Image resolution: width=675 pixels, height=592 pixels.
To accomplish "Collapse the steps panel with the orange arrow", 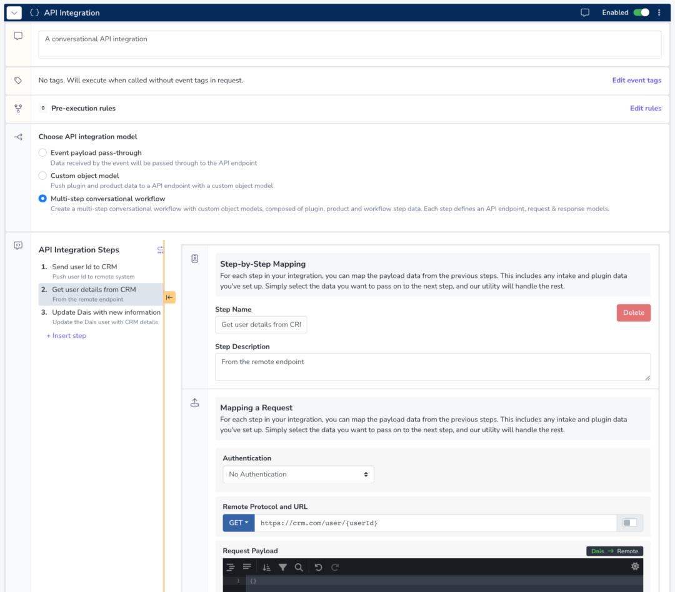I will pyautogui.click(x=169, y=298).
